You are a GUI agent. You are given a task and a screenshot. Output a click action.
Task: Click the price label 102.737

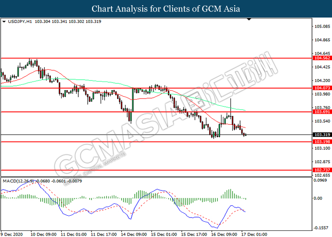[x=322, y=170]
